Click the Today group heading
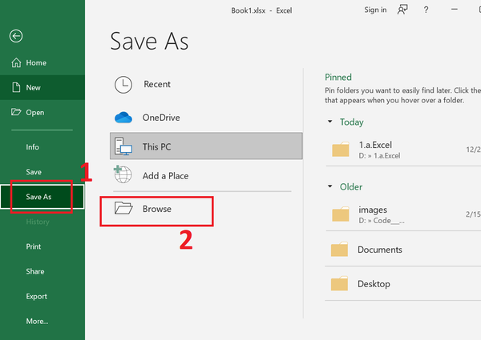 pyautogui.click(x=352, y=122)
